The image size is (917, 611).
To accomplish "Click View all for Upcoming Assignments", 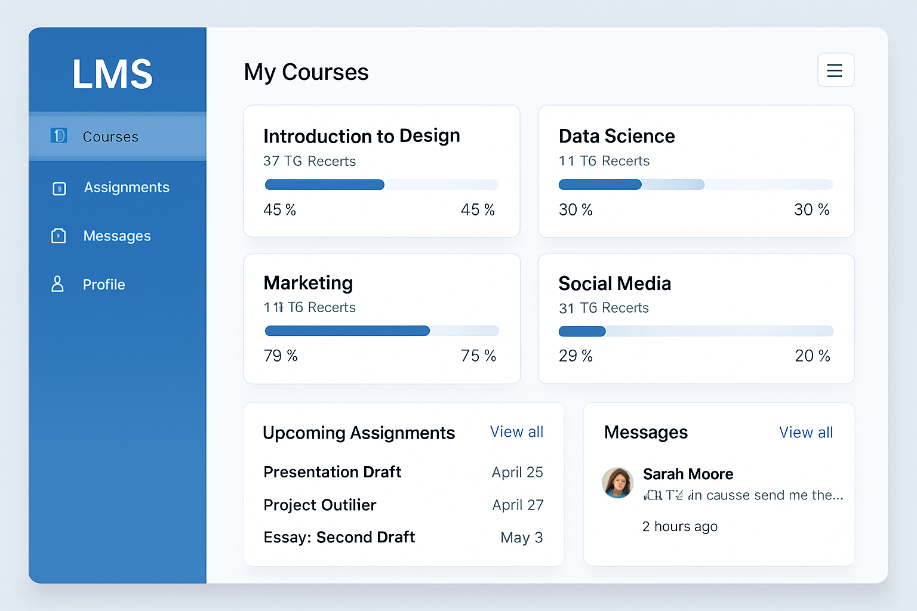I will tap(516, 432).
